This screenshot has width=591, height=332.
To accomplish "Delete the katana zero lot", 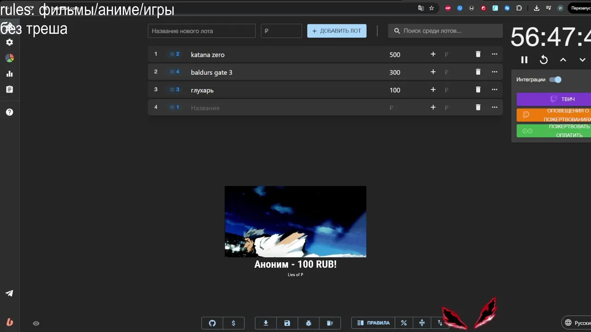I will pyautogui.click(x=478, y=54).
